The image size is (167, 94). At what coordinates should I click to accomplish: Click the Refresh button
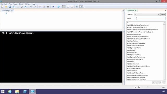[163, 15]
